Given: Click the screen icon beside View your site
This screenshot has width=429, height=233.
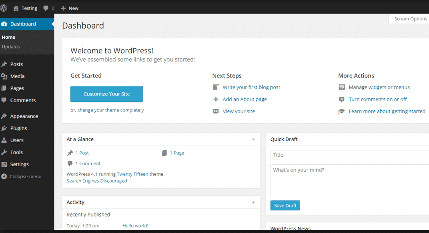Looking at the screenshot, I should pos(216,111).
